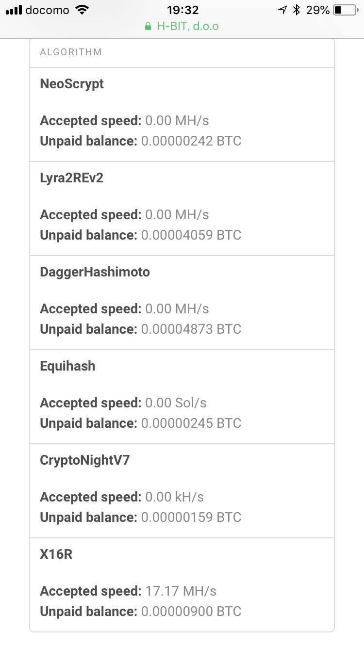Tap the Bluetooth status icon

click(x=297, y=10)
